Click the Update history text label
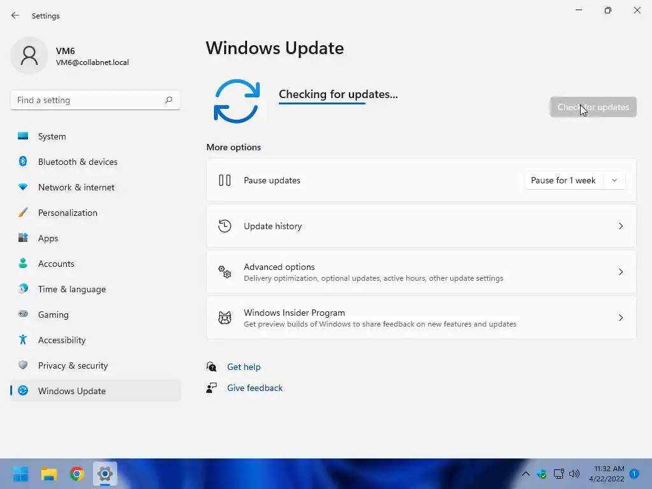Screen dimensions: 652x489 273,226
